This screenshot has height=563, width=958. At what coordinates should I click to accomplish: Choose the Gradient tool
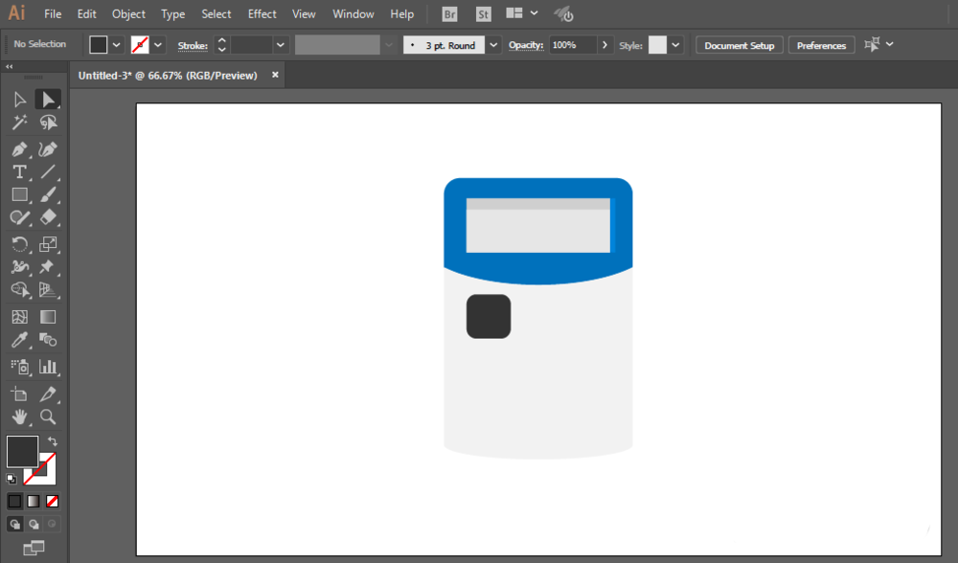click(x=48, y=317)
